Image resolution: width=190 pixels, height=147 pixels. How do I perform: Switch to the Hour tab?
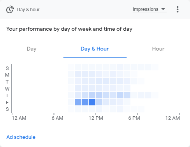tap(158, 49)
